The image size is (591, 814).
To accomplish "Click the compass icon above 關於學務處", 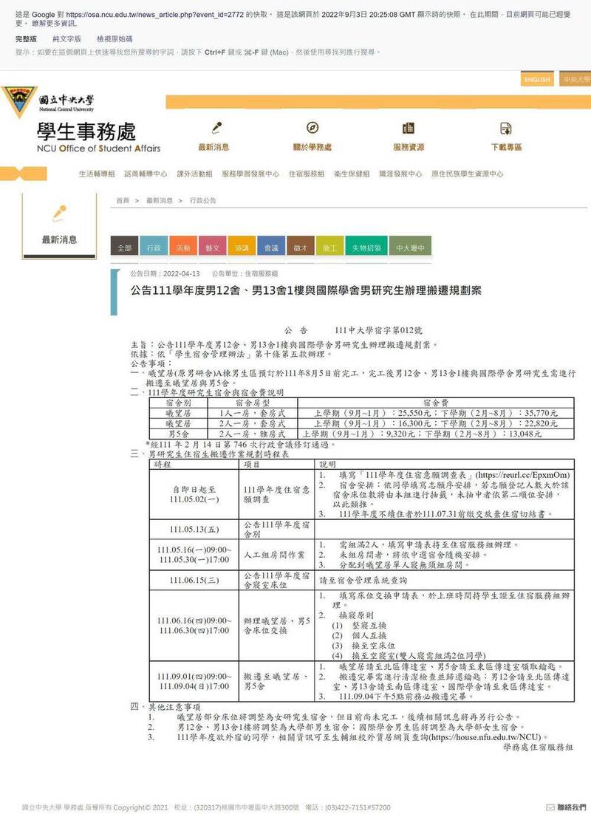I will click(x=312, y=128).
